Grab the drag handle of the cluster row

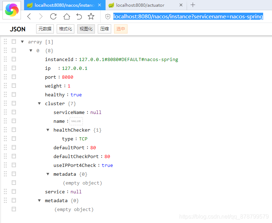point(5,103)
